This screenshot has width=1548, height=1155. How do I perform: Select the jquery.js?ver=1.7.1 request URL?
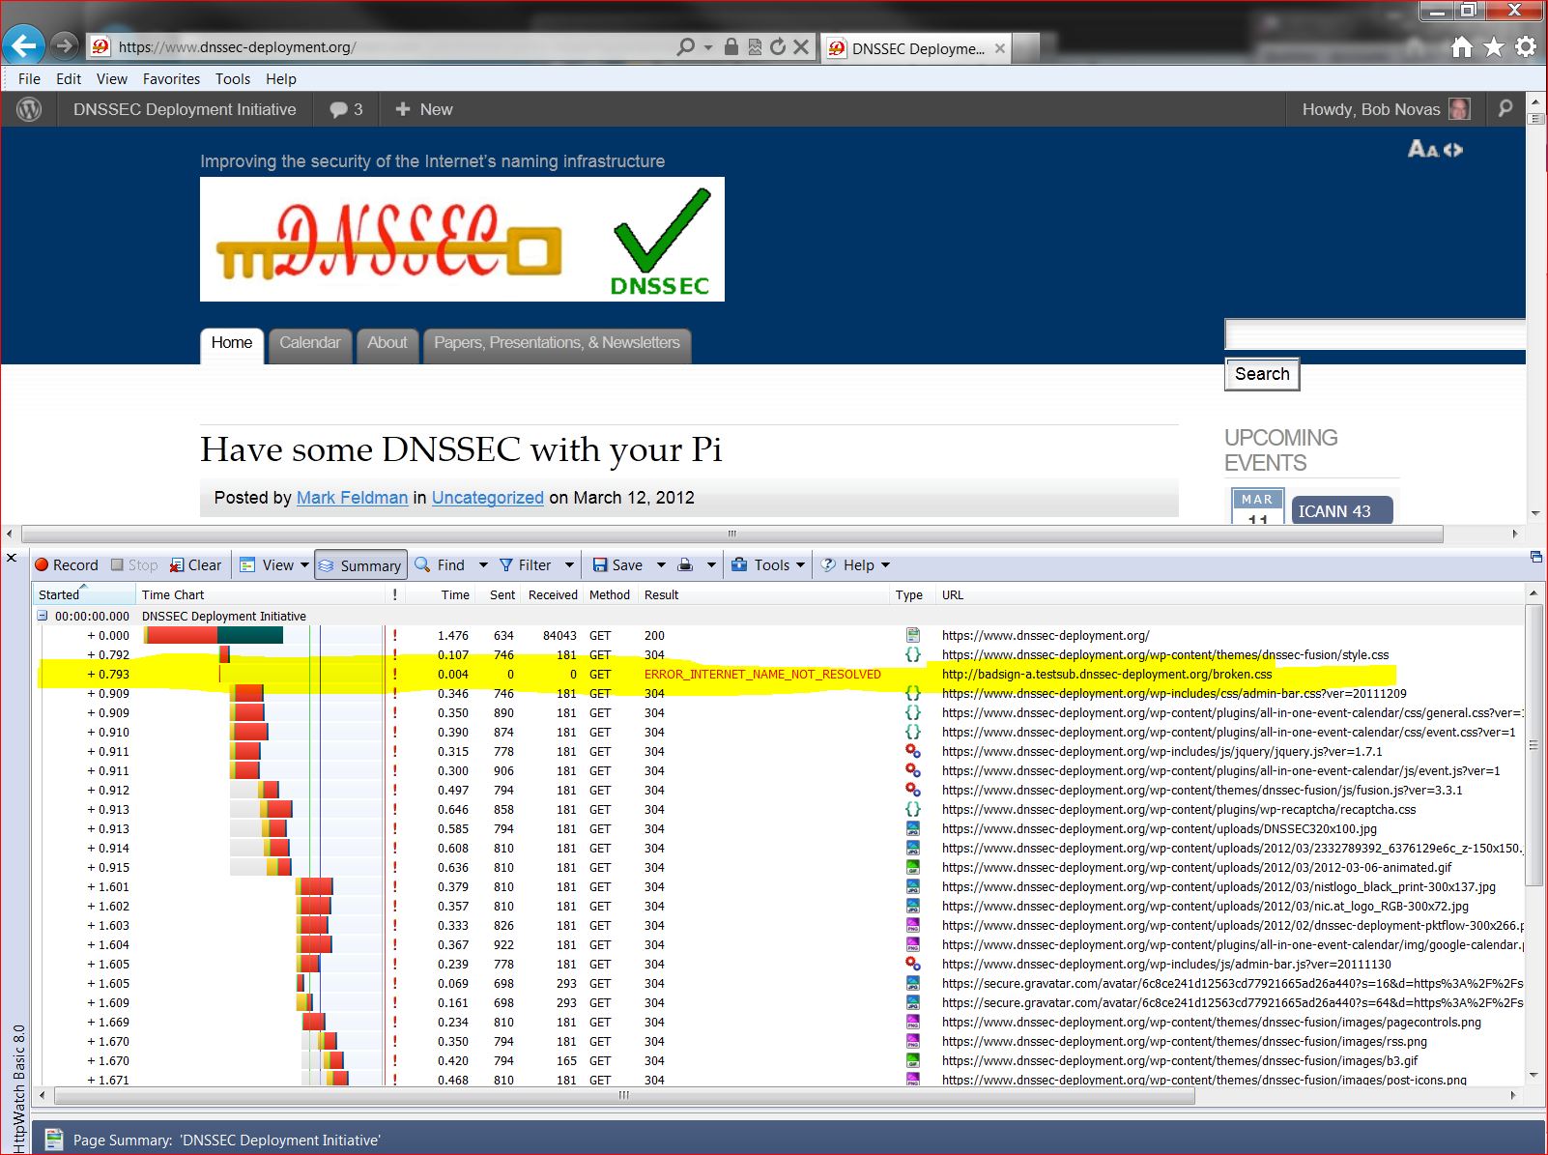point(1162,751)
